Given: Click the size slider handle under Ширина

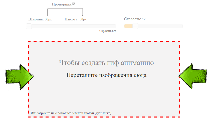Looking at the screenshot, I should [29, 26].
